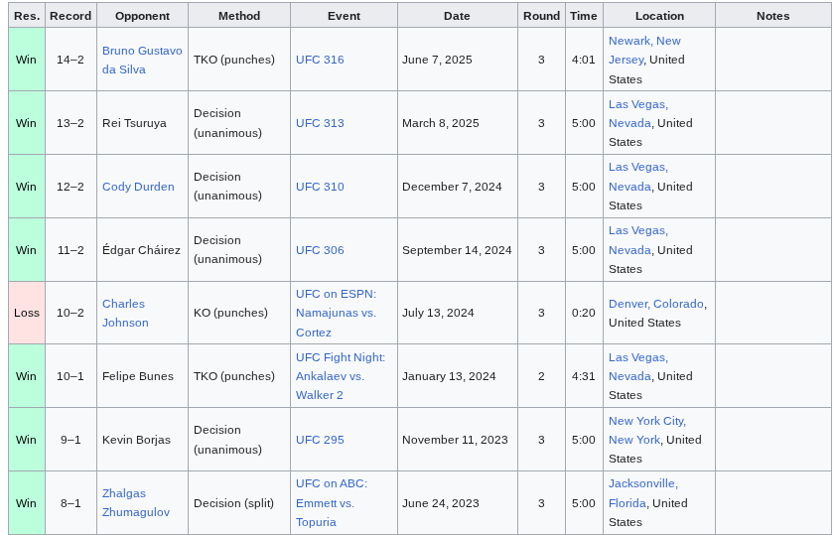Follow the Denver, Colorado location link
836x535 pixels.
(656, 304)
